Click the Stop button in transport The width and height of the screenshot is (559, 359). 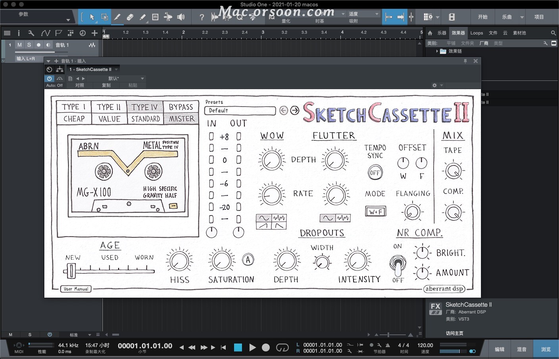point(238,348)
